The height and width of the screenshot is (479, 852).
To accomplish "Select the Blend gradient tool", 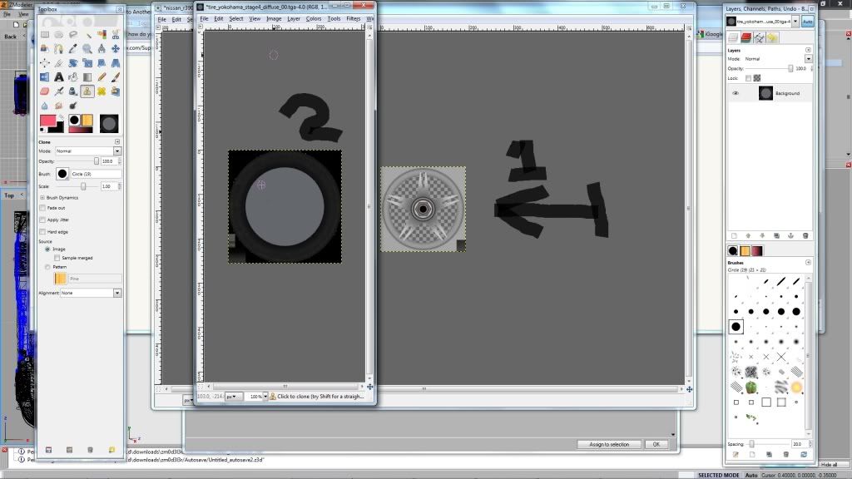I will [x=87, y=77].
